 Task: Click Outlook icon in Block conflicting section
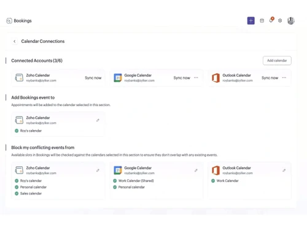216,171
